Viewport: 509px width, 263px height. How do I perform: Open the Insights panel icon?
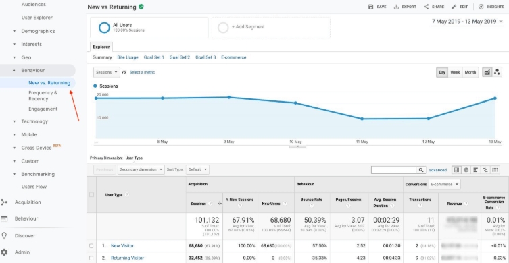coord(481,7)
